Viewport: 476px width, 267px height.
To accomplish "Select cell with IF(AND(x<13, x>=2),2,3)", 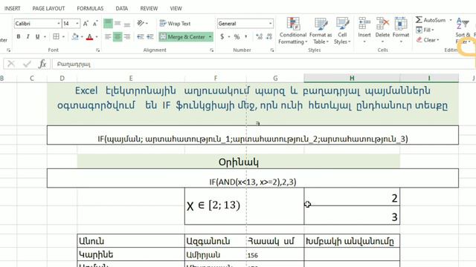I will pos(253,178).
